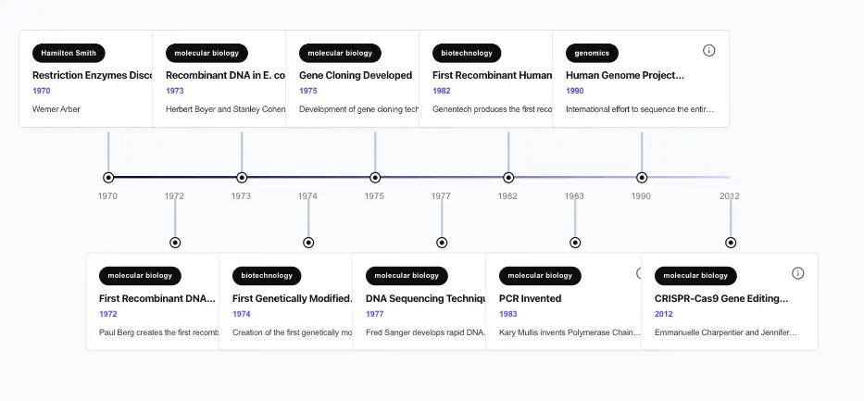Select the 1975 timeline marker dot
Image resolution: width=864 pixels, height=401 pixels.
(375, 178)
